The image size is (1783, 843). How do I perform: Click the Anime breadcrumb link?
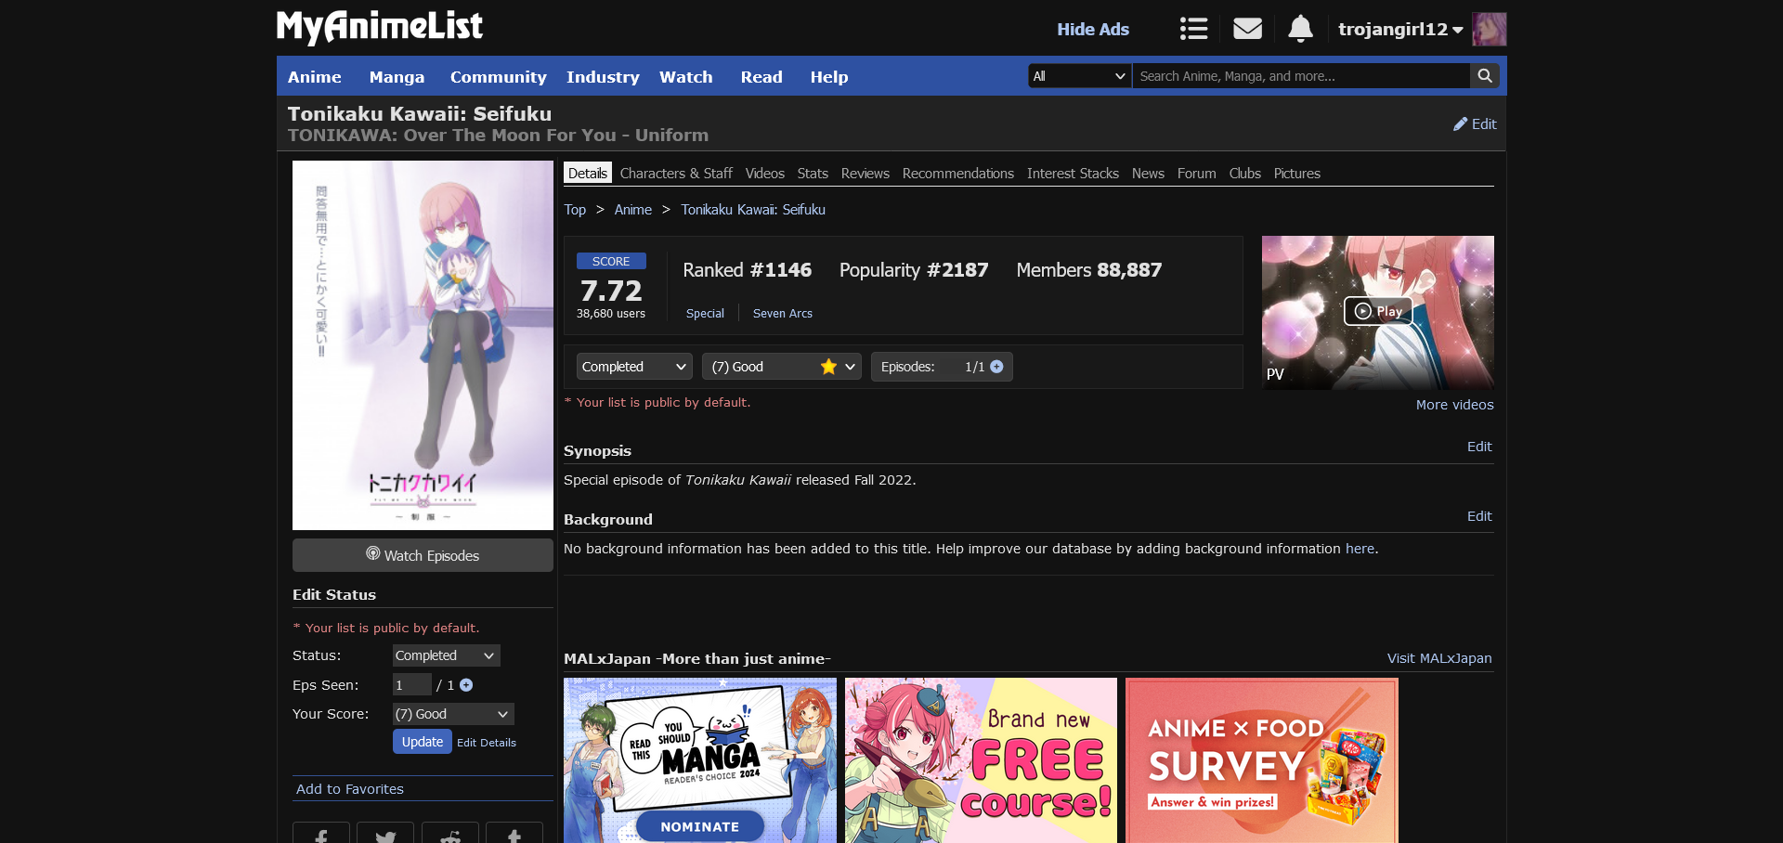coord(633,210)
